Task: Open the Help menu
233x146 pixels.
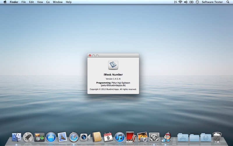Action: [69, 2]
